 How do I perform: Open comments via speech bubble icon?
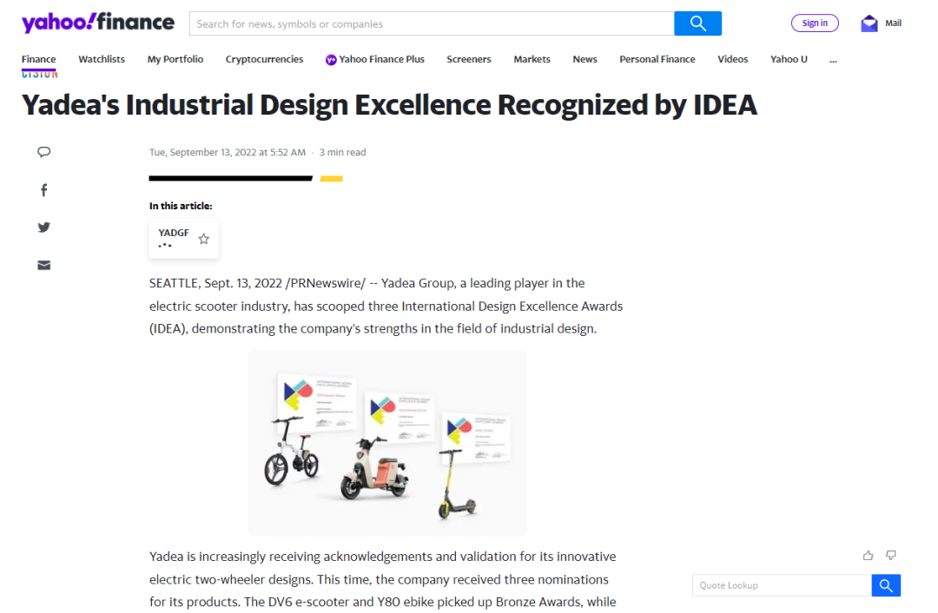[44, 152]
